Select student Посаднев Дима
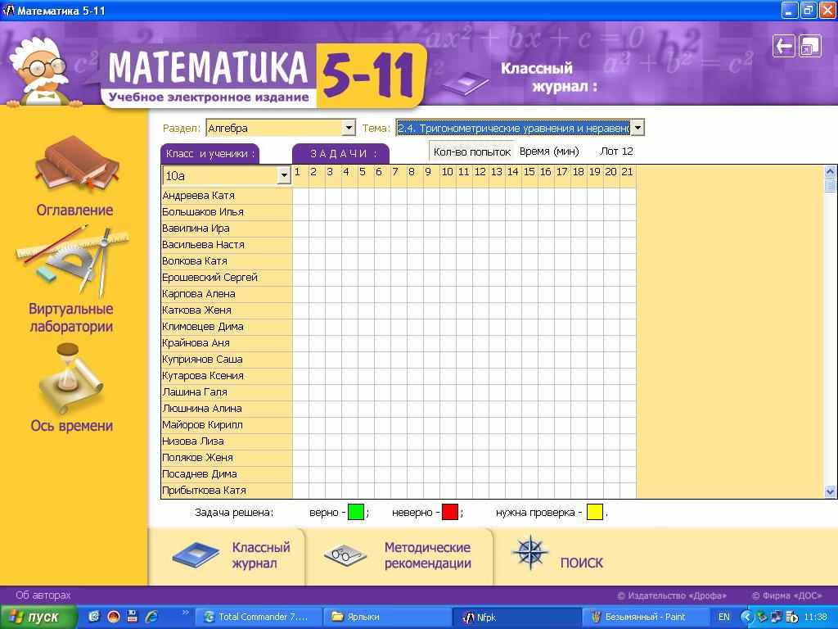Image resolution: width=838 pixels, height=629 pixels. click(227, 474)
